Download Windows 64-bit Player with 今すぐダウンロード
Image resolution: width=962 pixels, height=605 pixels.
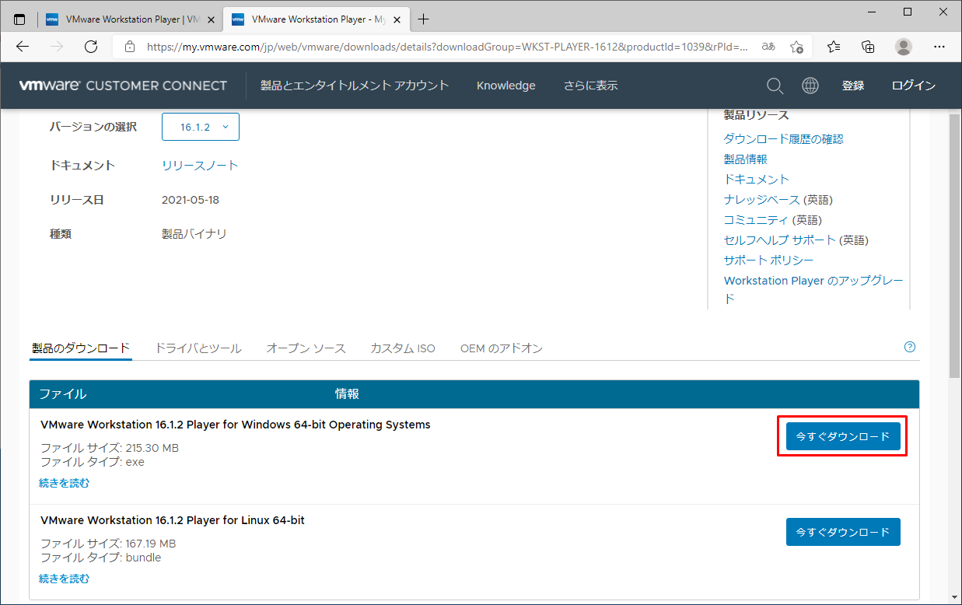[x=843, y=437]
